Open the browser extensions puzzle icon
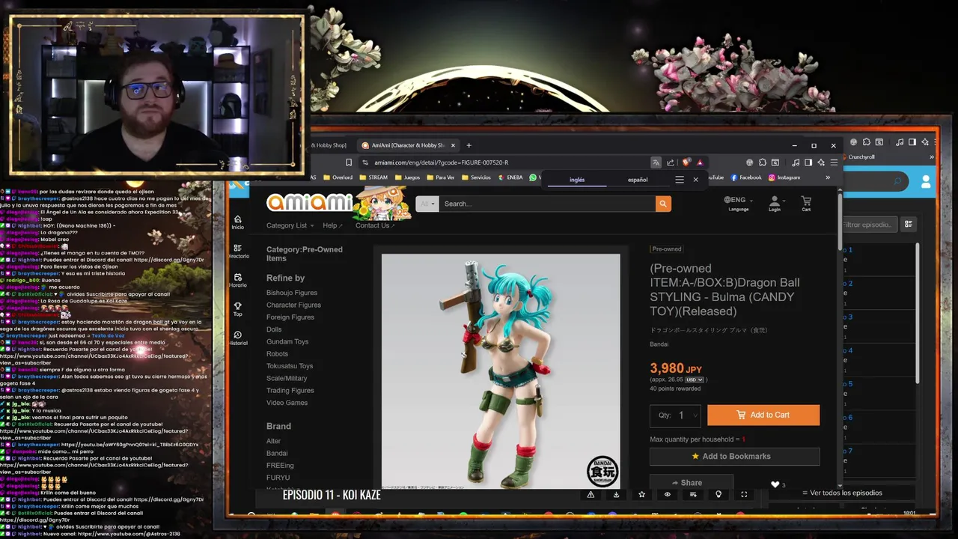 (x=763, y=162)
